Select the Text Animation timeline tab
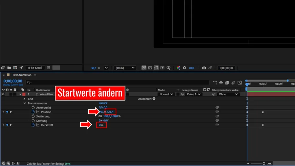 [x=22, y=75]
